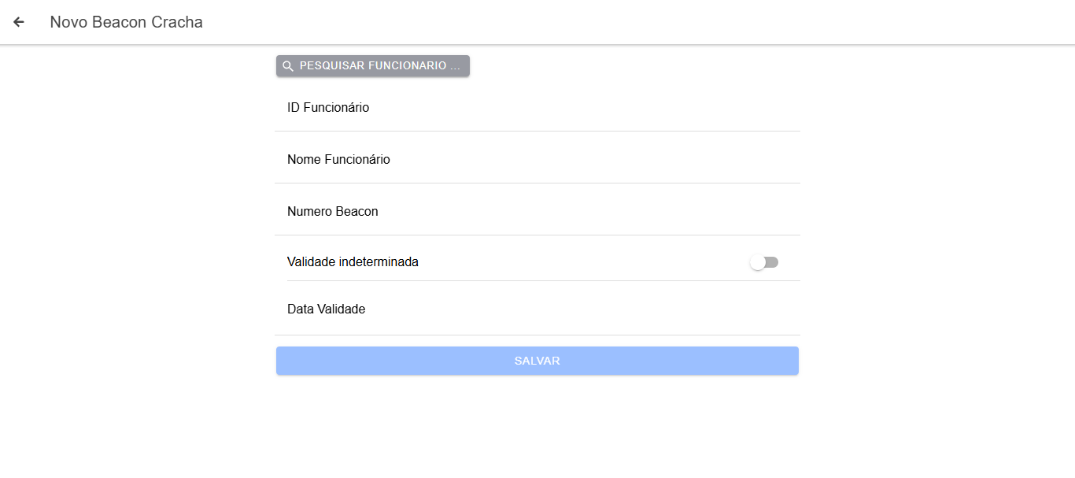
Task: Click the 'Data Validade' label text
Action: click(326, 309)
